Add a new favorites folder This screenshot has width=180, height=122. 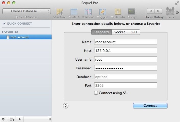tap(12, 119)
